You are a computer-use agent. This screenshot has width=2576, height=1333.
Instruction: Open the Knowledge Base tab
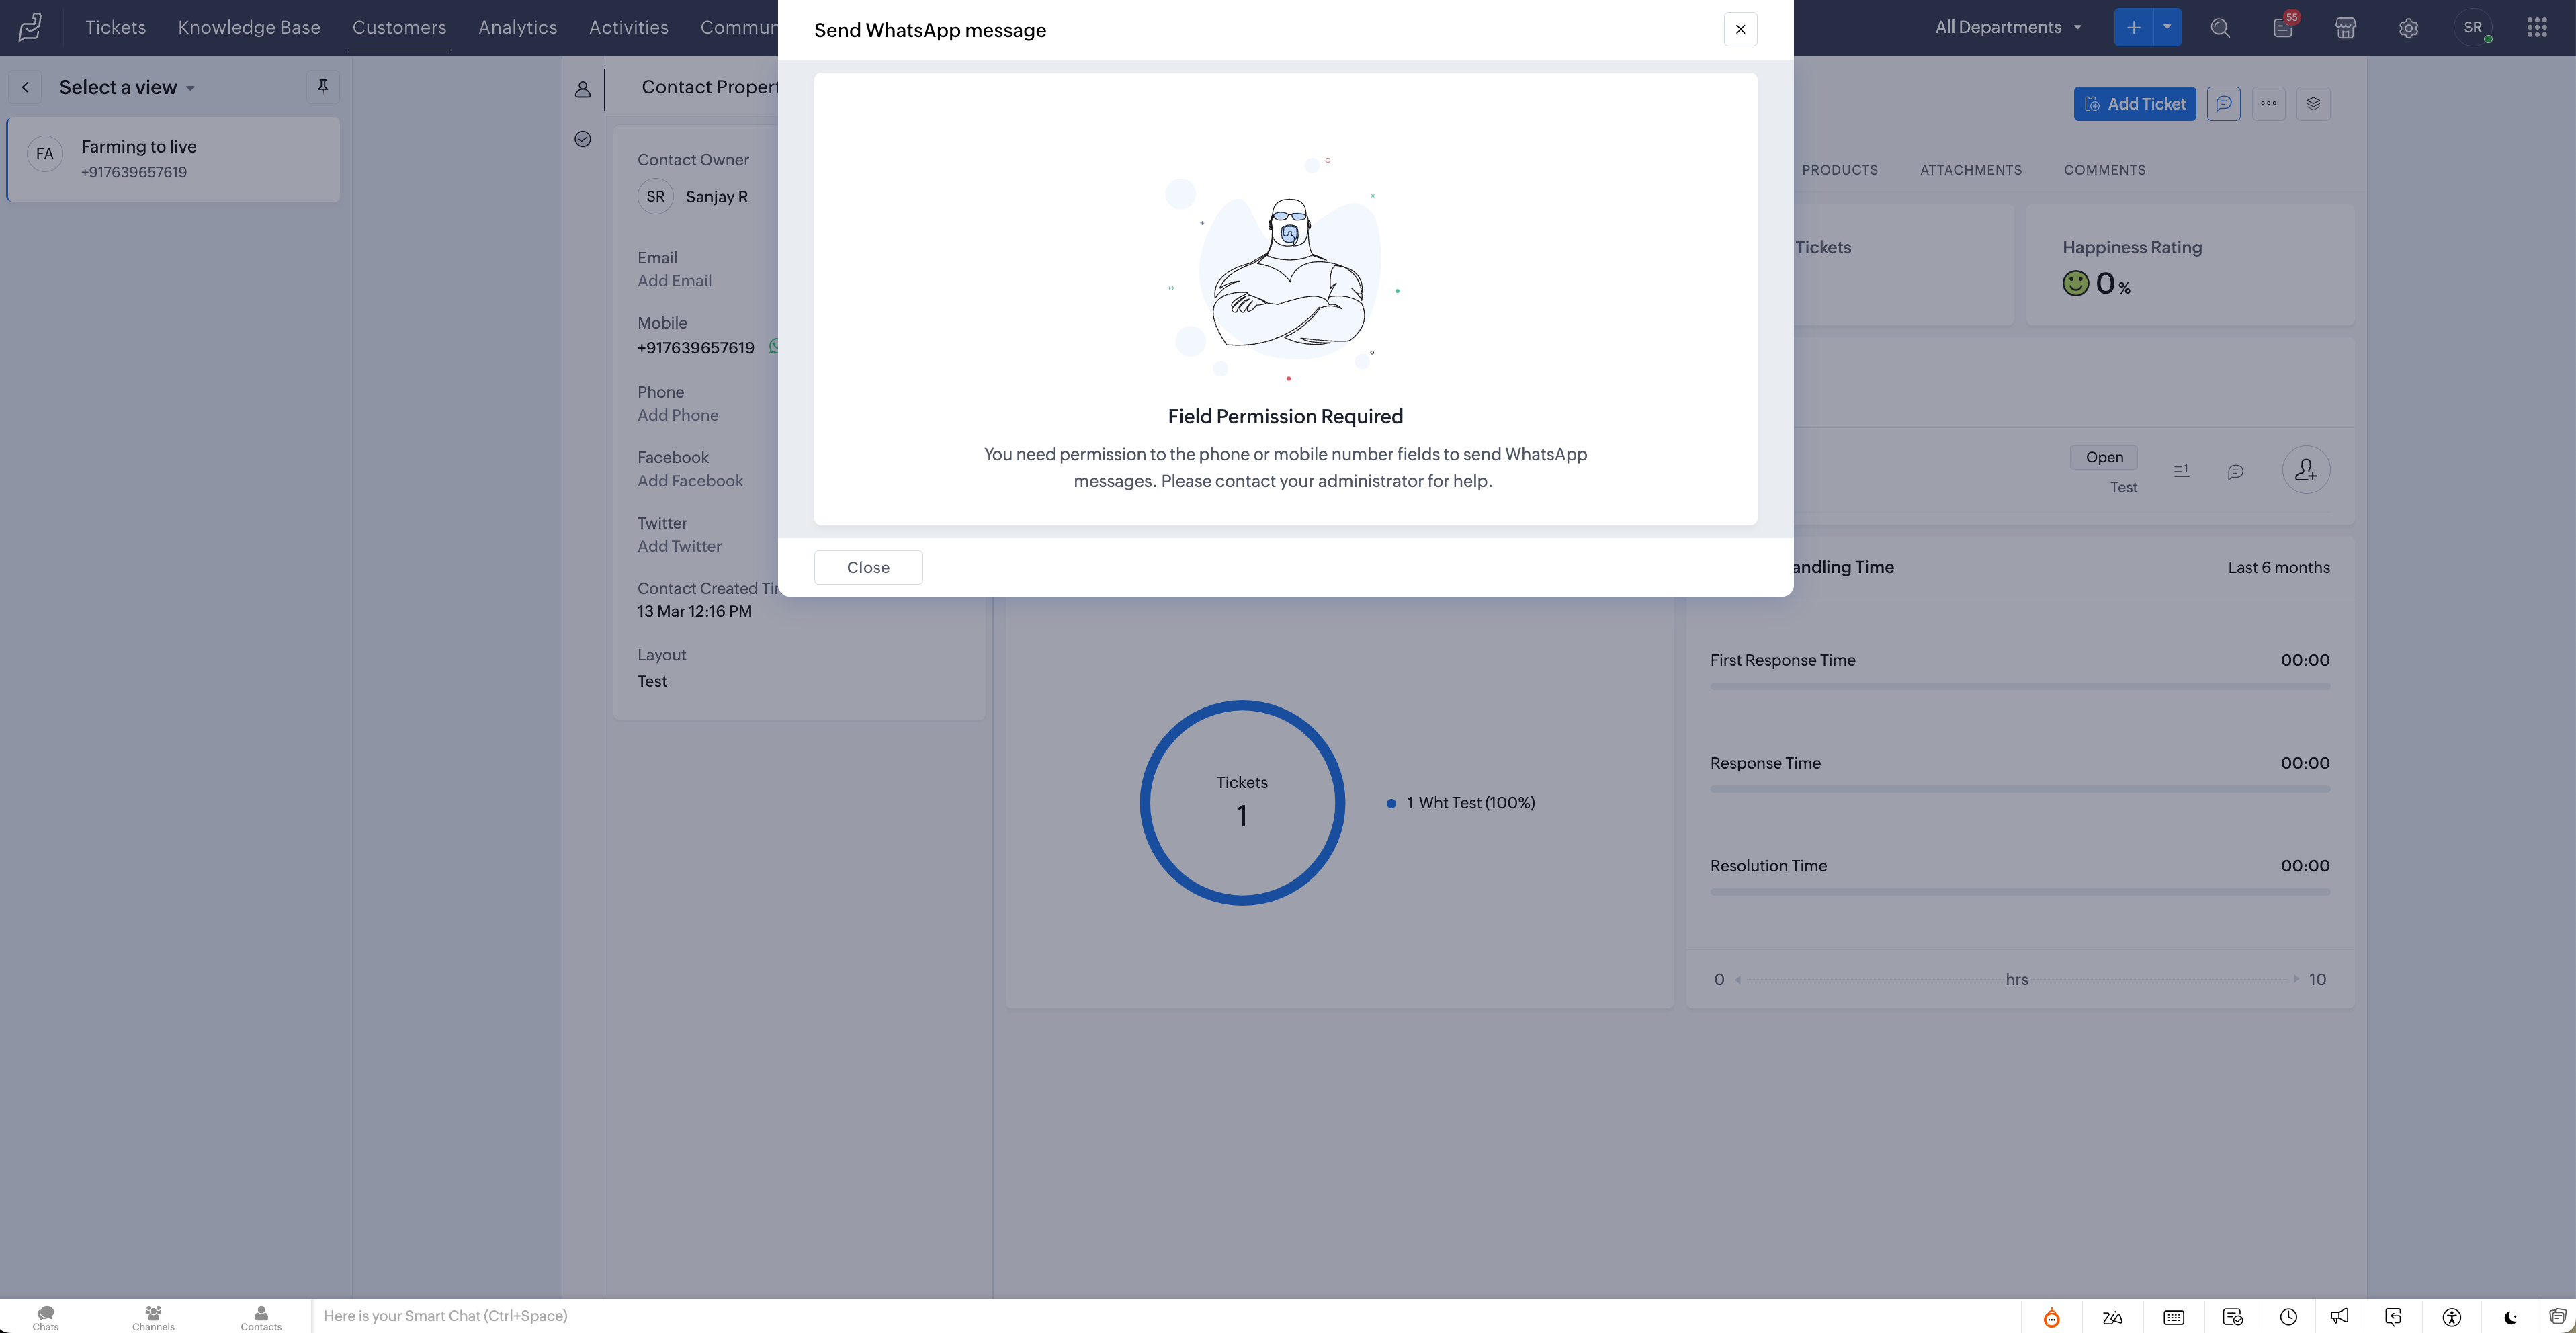tap(249, 27)
